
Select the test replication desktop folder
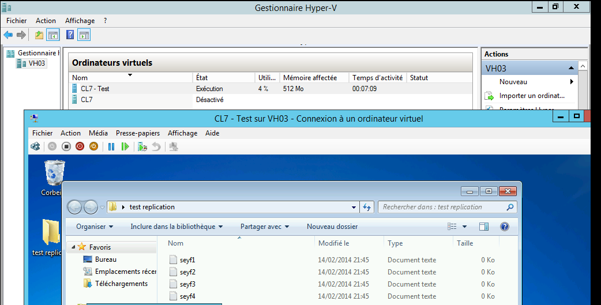[51, 232]
